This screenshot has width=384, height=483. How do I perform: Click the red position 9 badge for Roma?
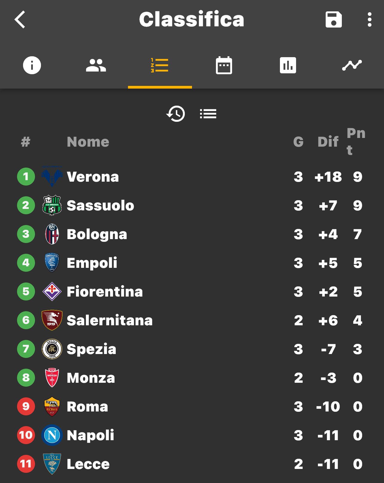(26, 406)
